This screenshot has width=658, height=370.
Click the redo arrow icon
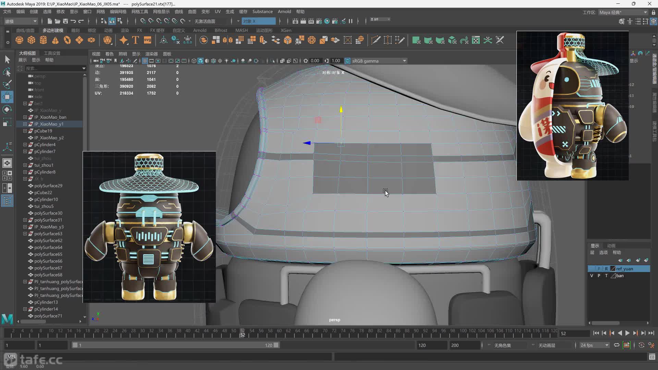[81, 21]
